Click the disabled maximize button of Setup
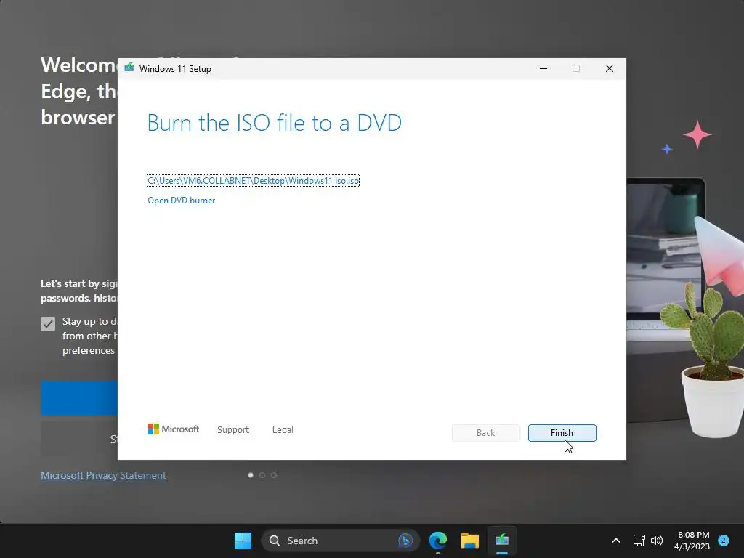The height and width of the screenshot is (558, 744). click(576, 68)
